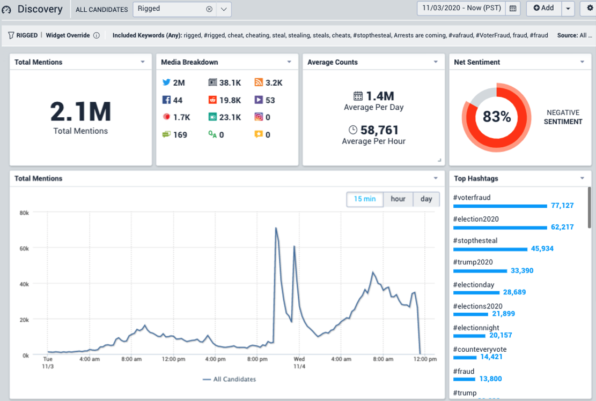Switch chart interval to 15 min
This screenshot has width=596, height=401.
point(364,199)
